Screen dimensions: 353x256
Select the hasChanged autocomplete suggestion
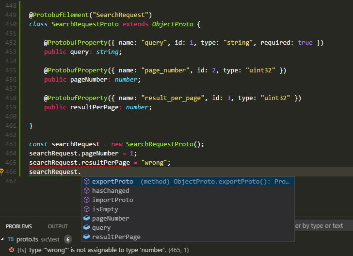[x=188, y=191]
